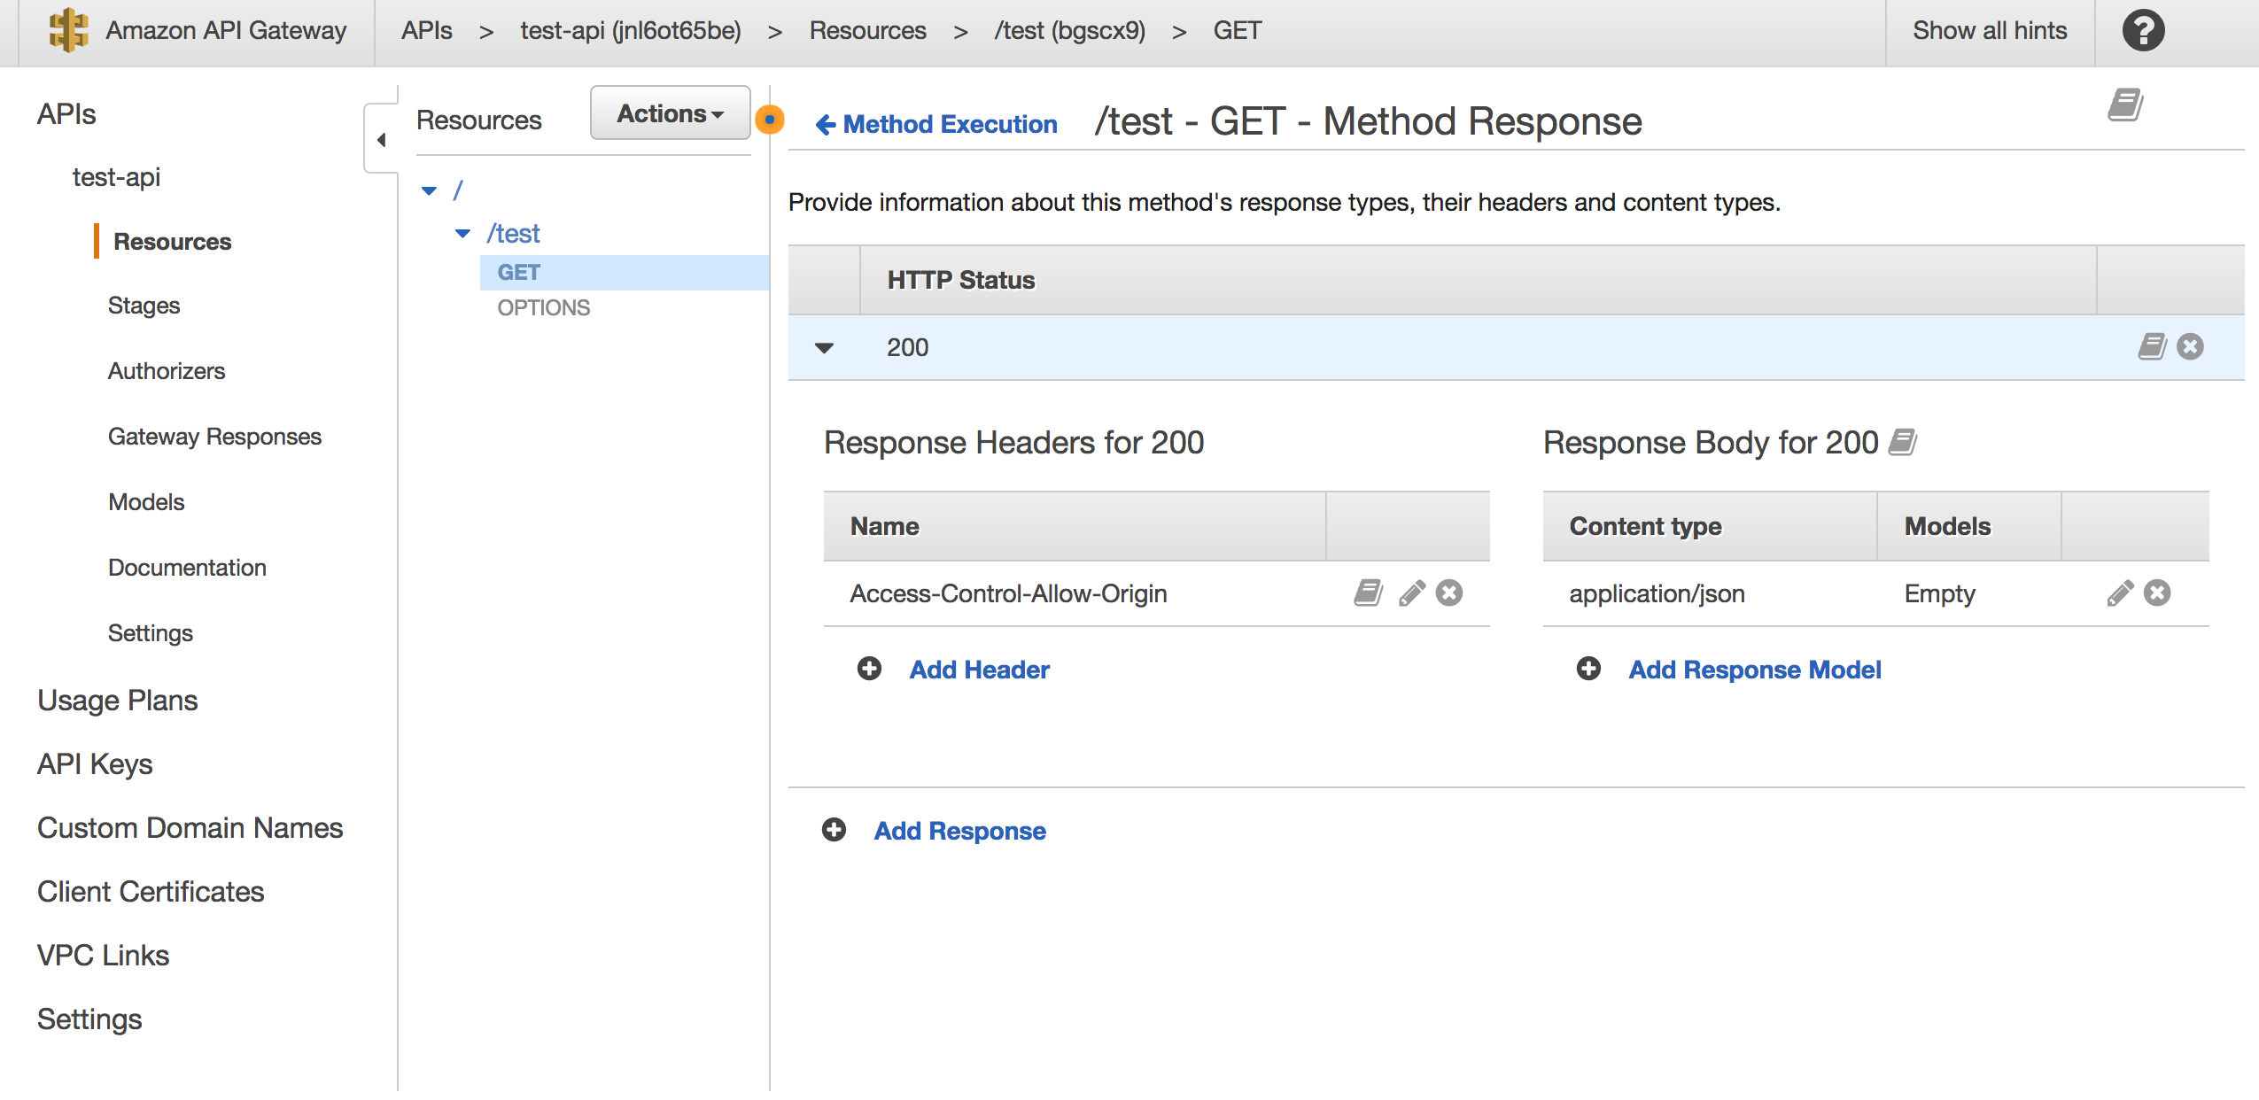Screen dimensions: 2259x1100
Task: Click the orange hint dot near Actions
Action: [x=769, y=120]
